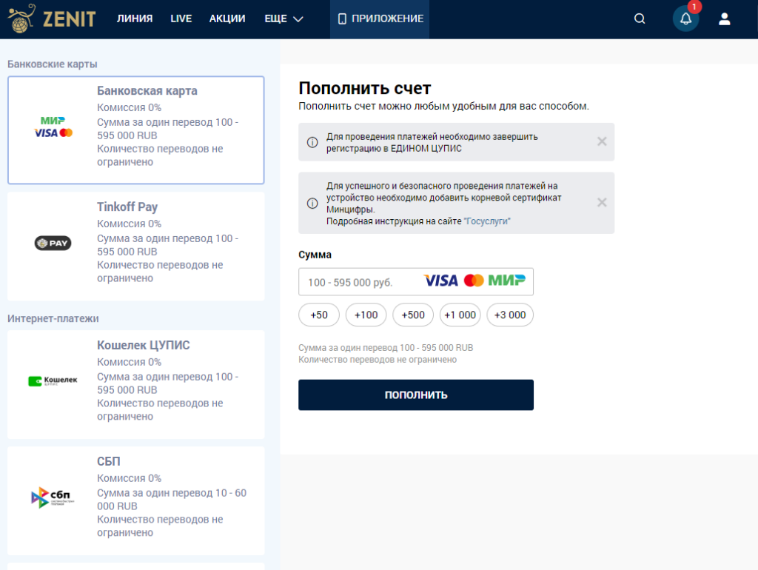Open the ЛИНИЯ menu item
Screen dimensions: 758x570
click(x=135, y=19)
